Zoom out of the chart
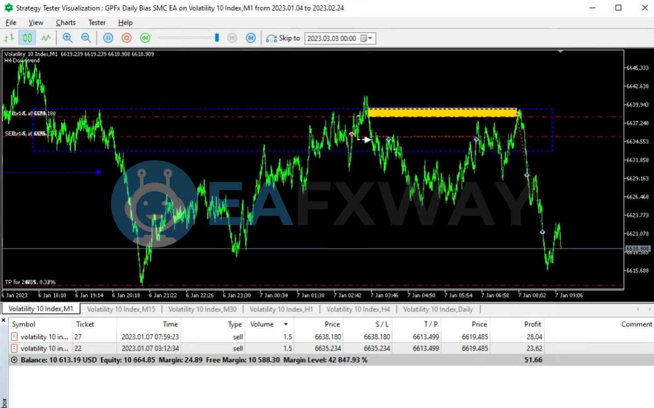The width and height of the screenshot is (654, 408). 86,38
